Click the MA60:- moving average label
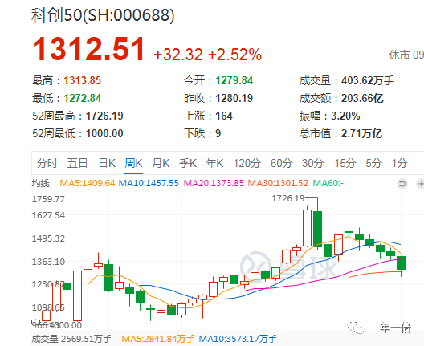 (328, 183)
